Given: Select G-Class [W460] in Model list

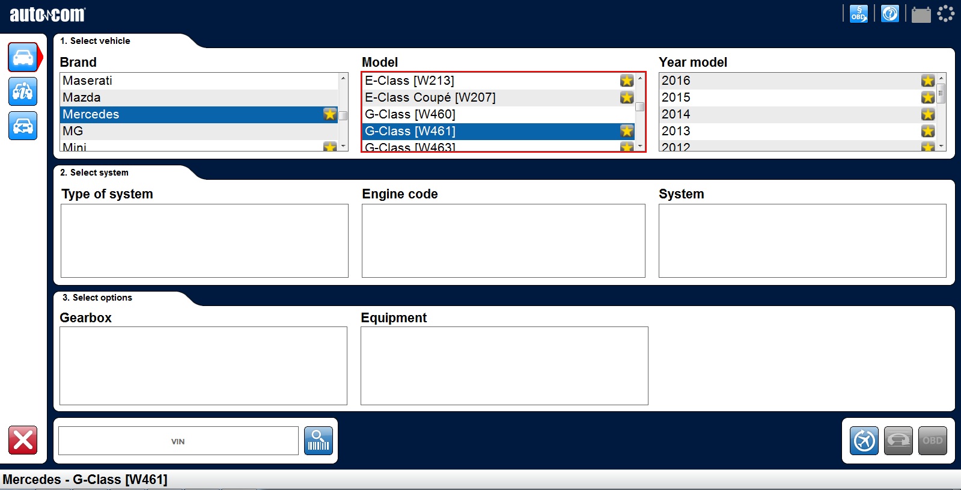Looking at the screenshot, I should pos(410,114).
